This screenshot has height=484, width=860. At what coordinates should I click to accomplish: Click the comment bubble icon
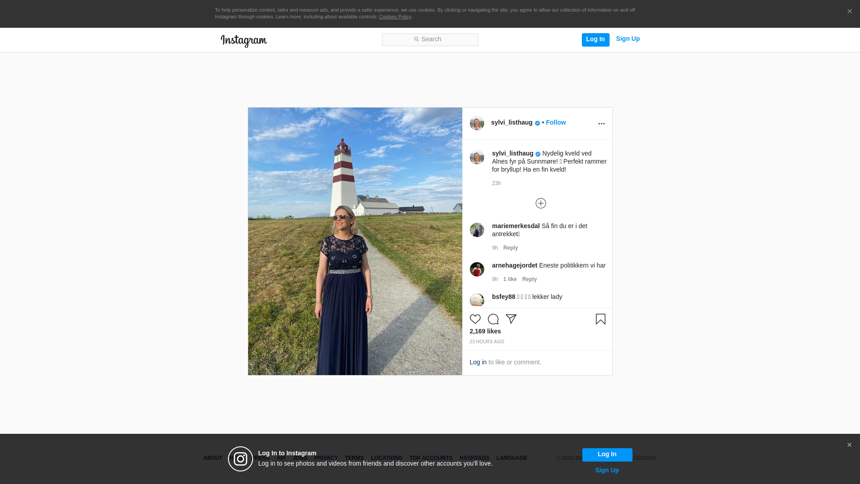[x=493, y=319]
